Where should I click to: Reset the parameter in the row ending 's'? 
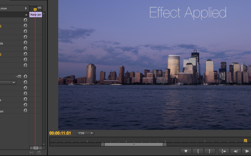coord(25,99)
